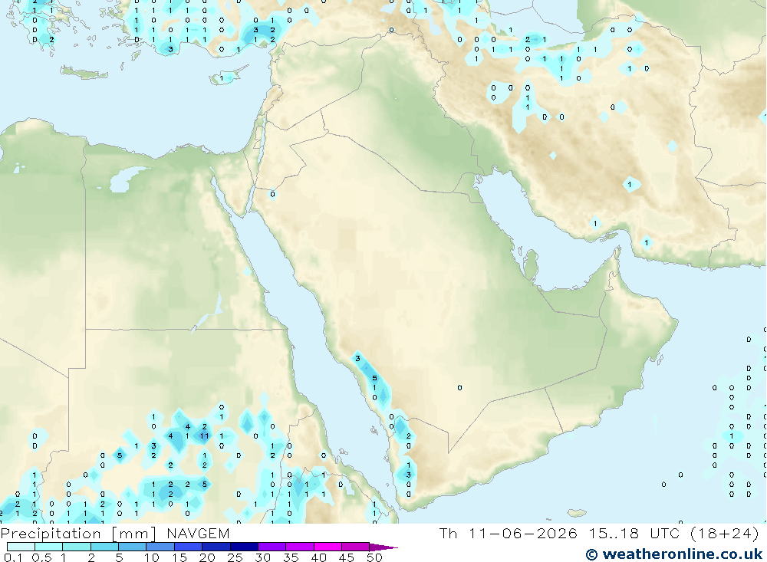Select the 0.5–1 mm legend color swatch

point(48,547)
